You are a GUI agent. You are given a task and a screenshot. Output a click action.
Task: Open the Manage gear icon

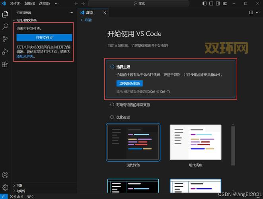(5, 187)
